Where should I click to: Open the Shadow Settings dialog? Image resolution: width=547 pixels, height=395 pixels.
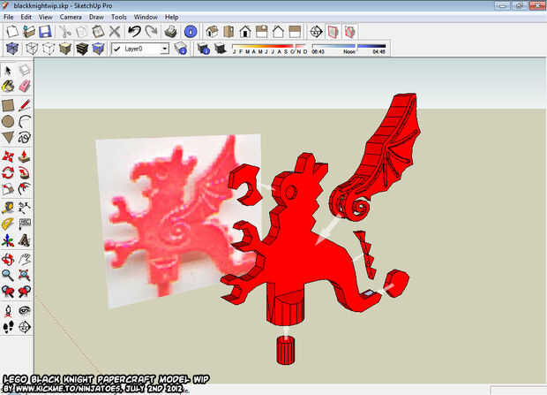pyautogui.click(x=204, y=49)
